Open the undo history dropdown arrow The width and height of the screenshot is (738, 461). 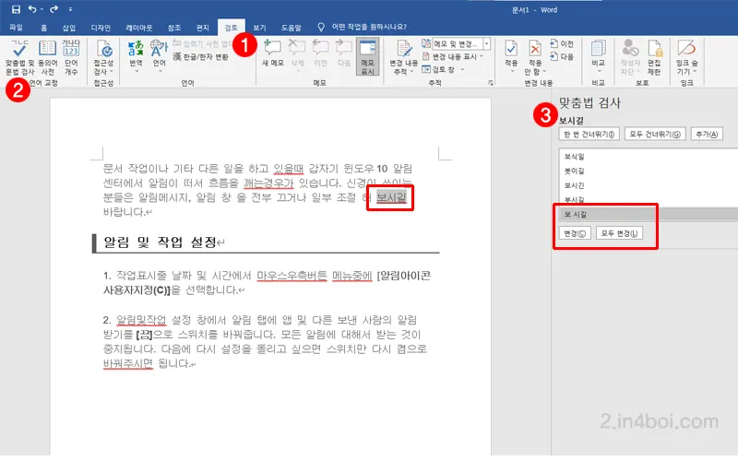pos(42,9)
